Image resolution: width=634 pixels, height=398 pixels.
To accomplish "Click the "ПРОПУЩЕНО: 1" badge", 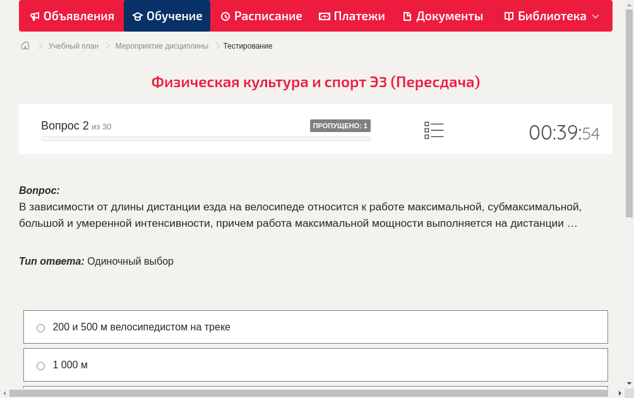I will click(340, 125).
